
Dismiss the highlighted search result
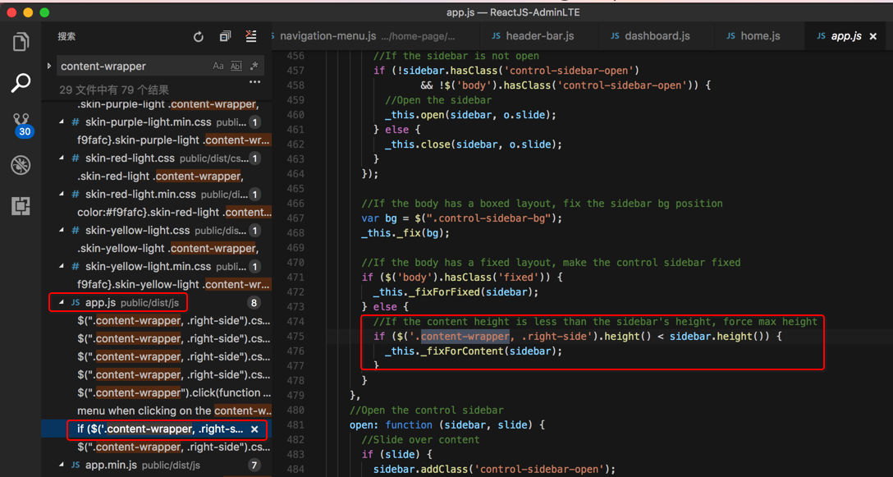point(254,429)
